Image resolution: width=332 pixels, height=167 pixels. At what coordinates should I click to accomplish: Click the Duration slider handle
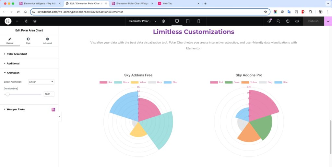8,94
